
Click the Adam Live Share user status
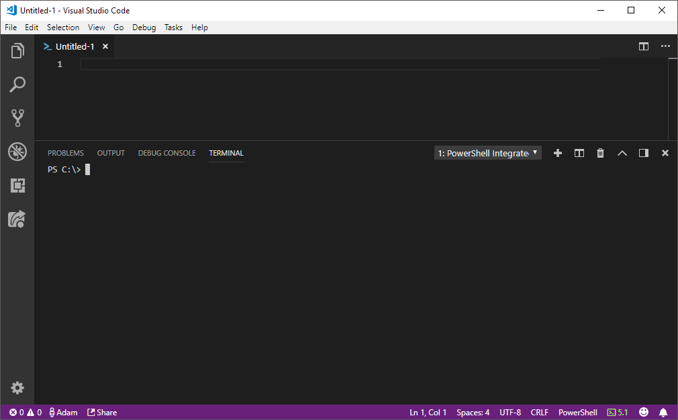63,412
